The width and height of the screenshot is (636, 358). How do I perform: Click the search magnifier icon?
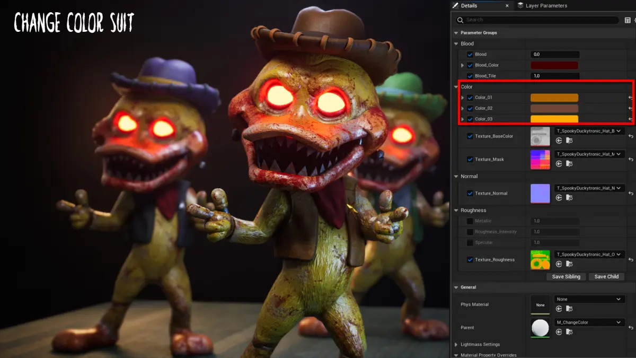(x=461, y=20)
